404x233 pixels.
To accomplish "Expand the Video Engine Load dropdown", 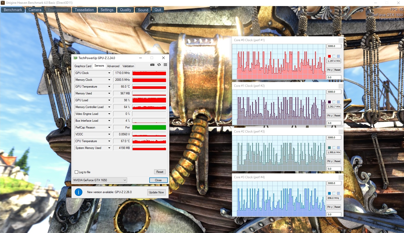I will [x=109, y=114].
